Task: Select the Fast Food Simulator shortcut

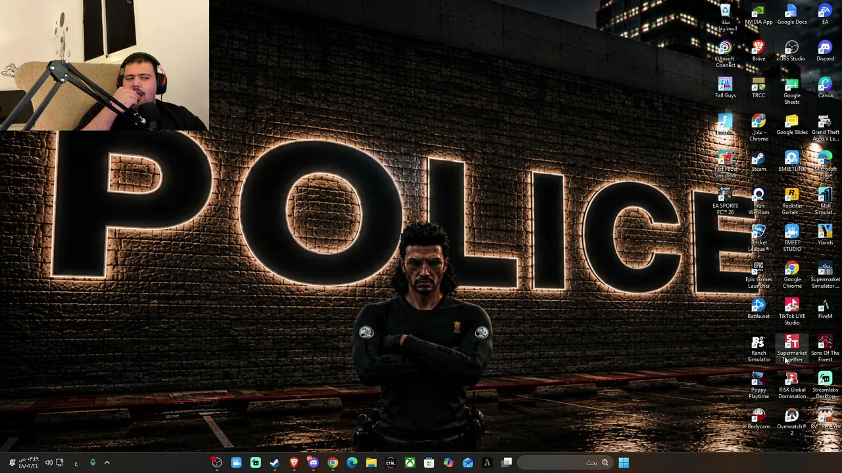Action: [x=725, y=164]
